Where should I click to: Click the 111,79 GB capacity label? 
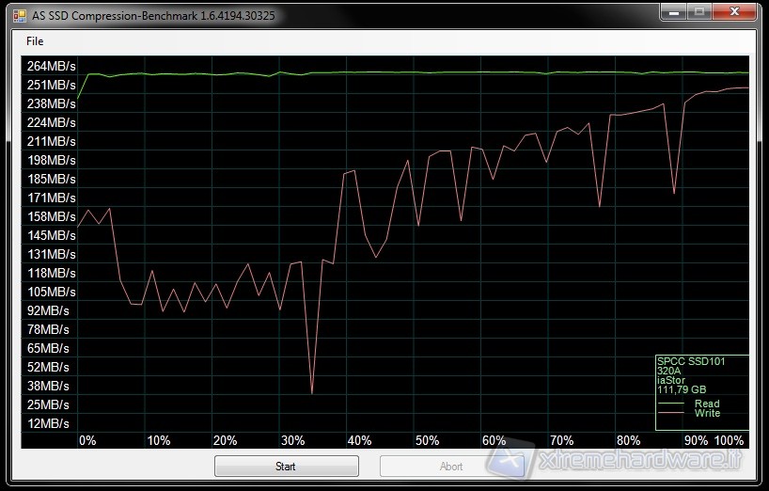tap(682, 389)
